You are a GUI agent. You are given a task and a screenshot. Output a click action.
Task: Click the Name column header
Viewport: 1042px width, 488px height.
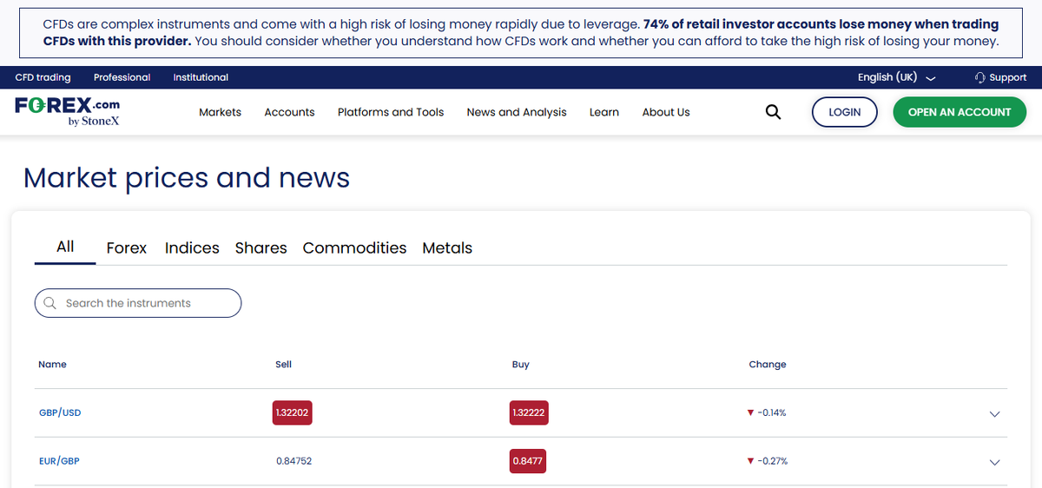pyautogui.click(x=52, y=365)
